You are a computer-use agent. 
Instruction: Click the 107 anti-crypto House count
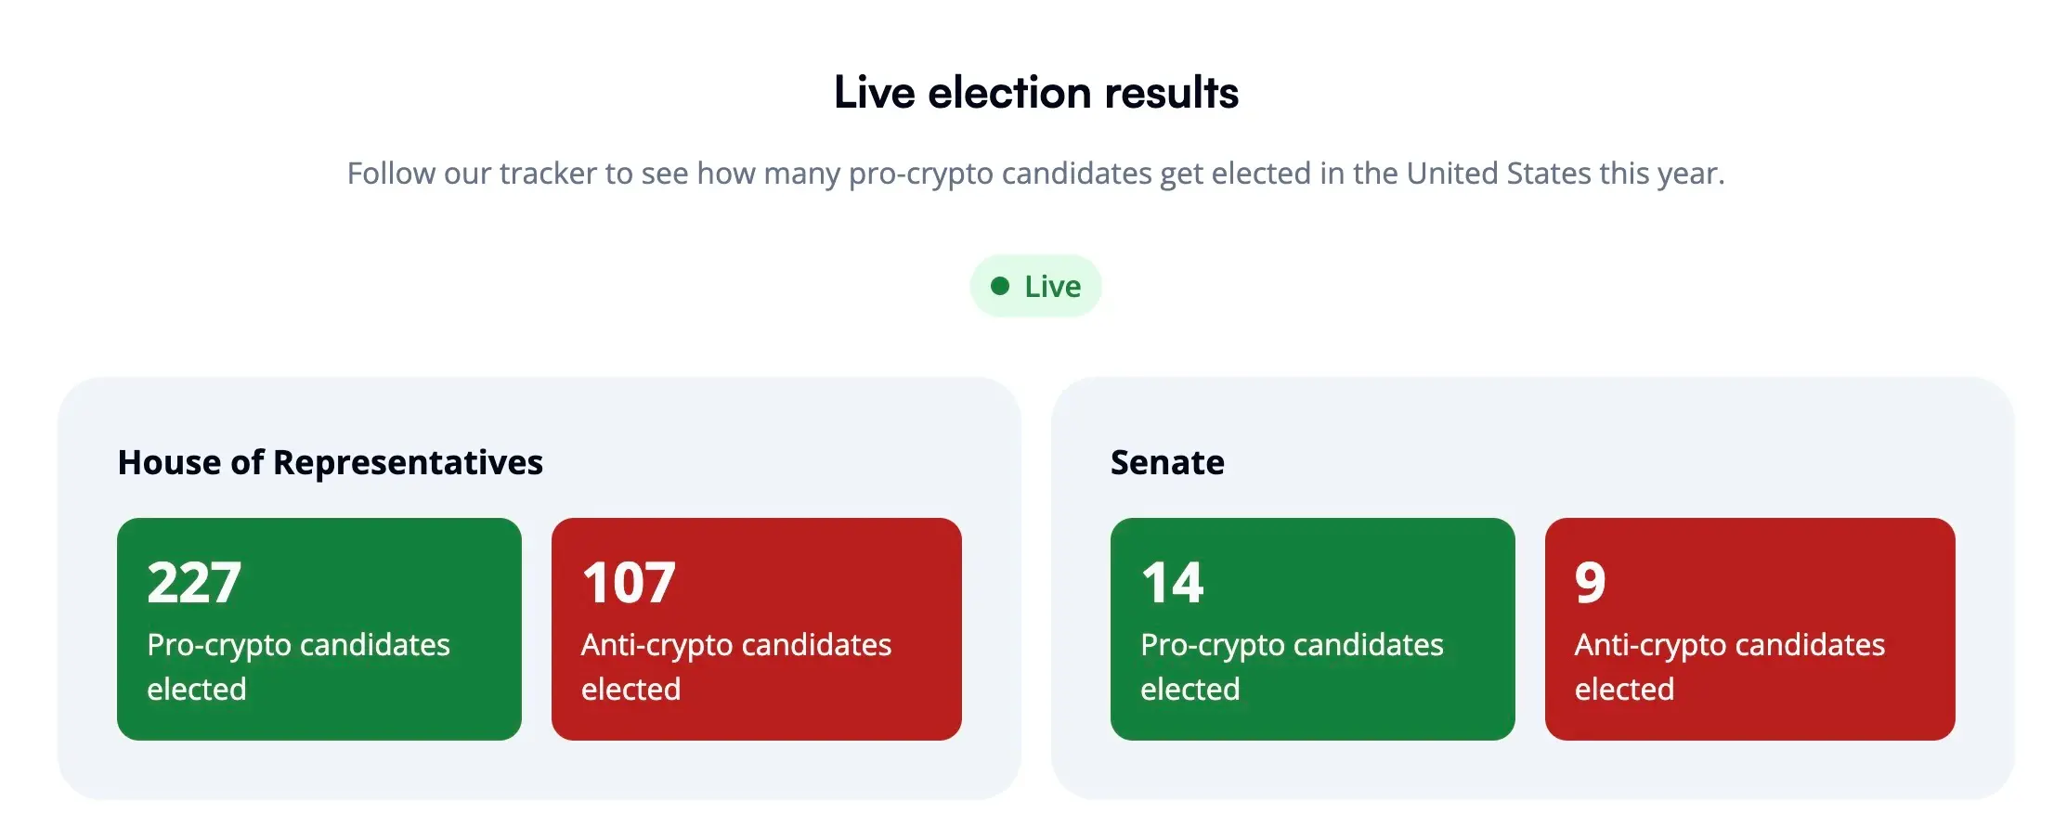(x=629, y=583)
